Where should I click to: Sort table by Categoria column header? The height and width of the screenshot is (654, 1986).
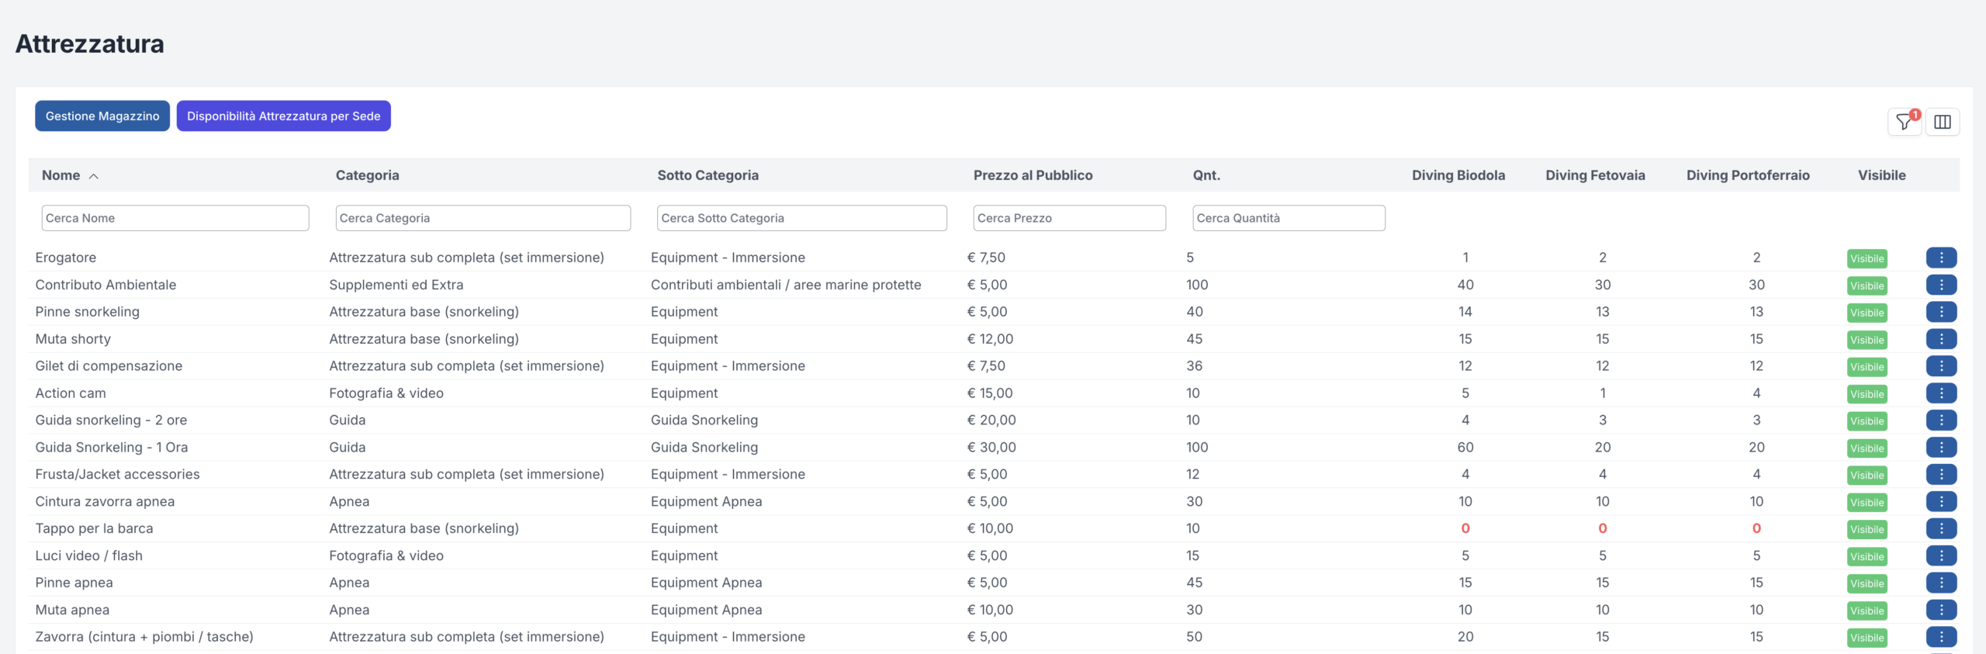click(367, 175)
